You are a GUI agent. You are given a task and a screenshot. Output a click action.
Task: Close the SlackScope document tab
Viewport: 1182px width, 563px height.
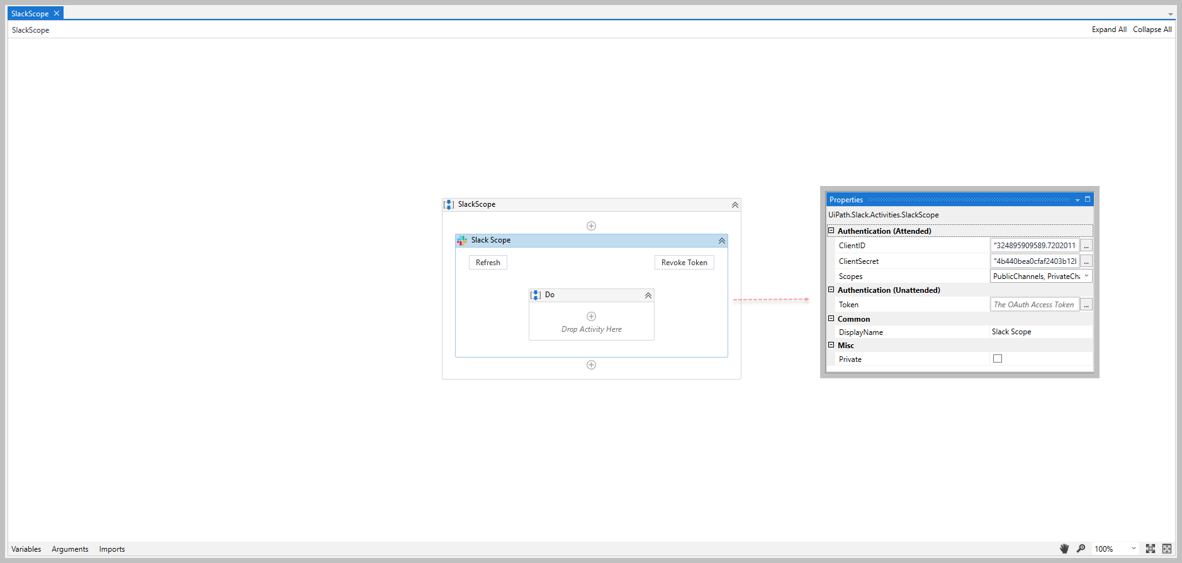tap(57, 13)
